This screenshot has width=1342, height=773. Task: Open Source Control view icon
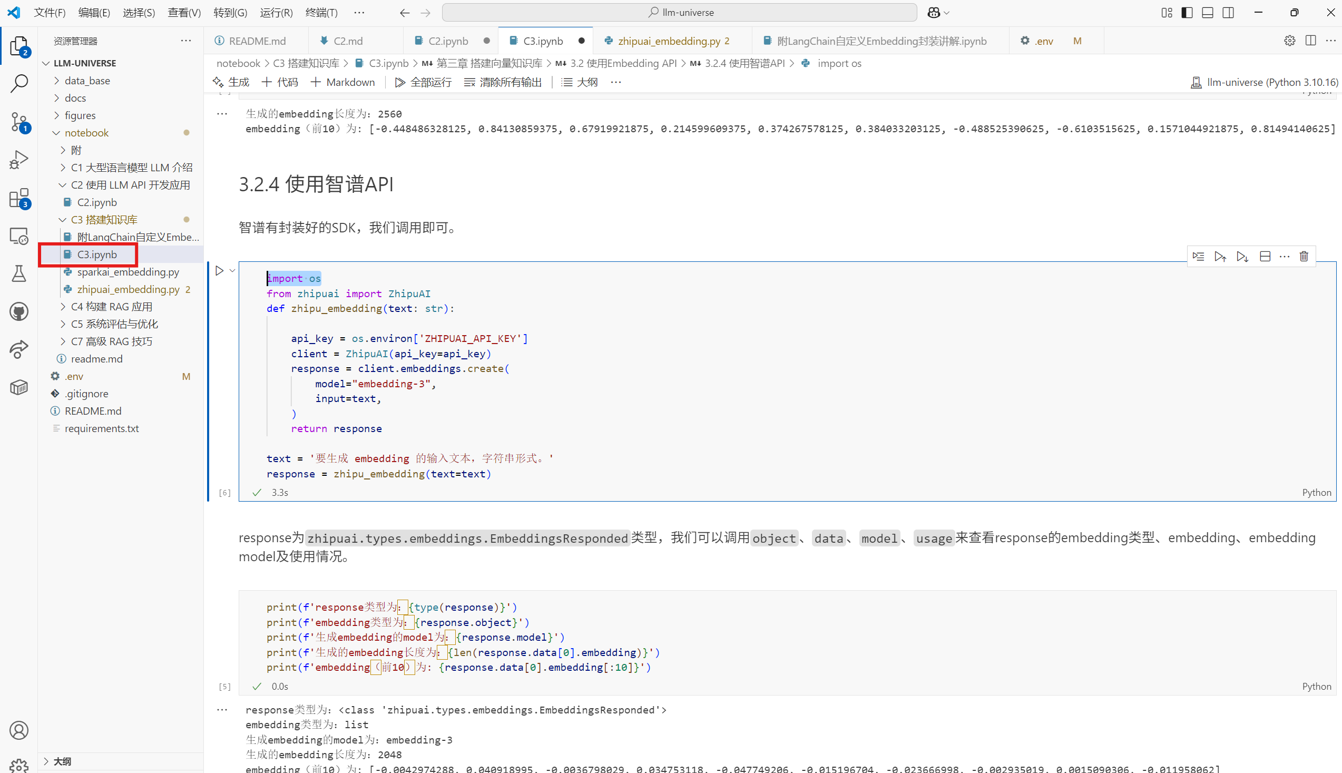coord(19,122)
